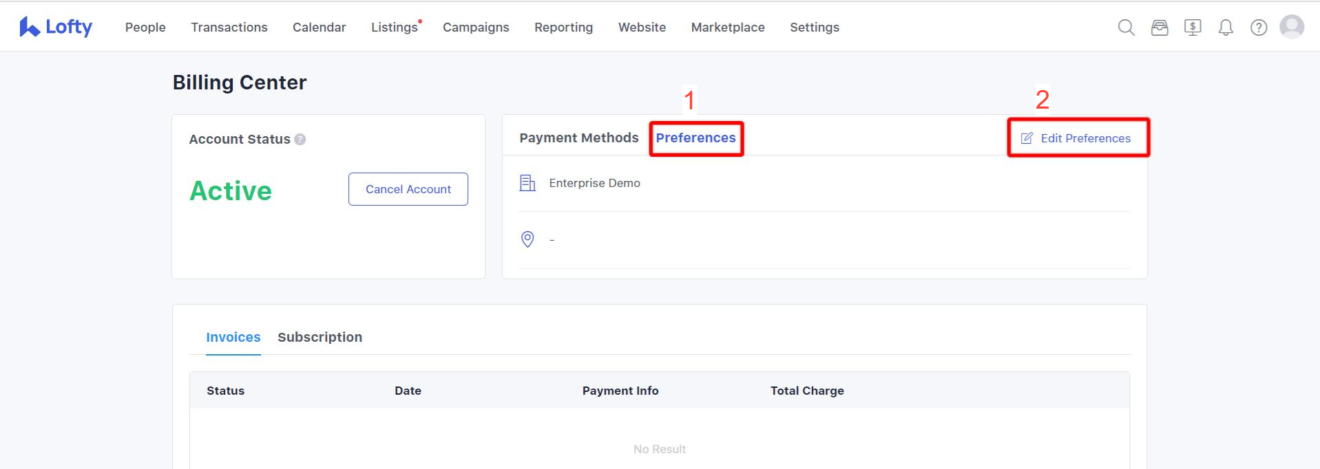The height and width of the screenshot is (469, 1320).
Task: Click the Edit Preferences link
Action: 1076,138
